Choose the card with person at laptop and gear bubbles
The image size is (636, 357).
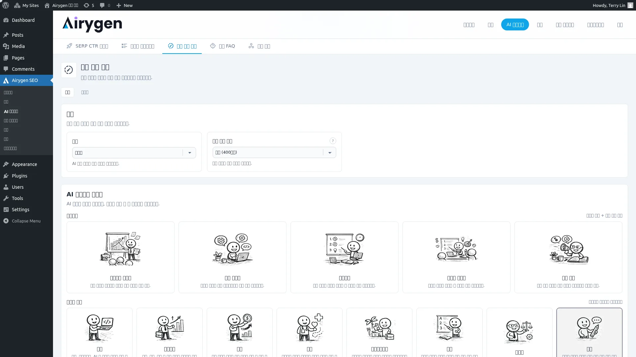tap(233, 257)
